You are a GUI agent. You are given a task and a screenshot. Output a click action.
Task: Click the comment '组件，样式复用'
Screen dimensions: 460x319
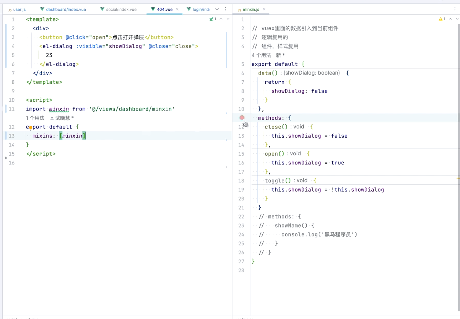click(280, 46)
